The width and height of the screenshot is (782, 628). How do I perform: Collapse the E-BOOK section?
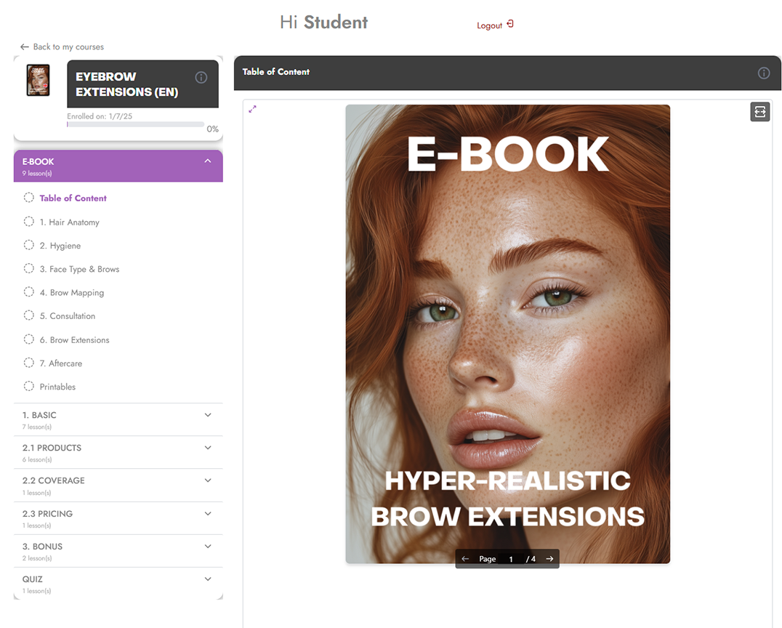pyautogui.click(x=208, y=161)
